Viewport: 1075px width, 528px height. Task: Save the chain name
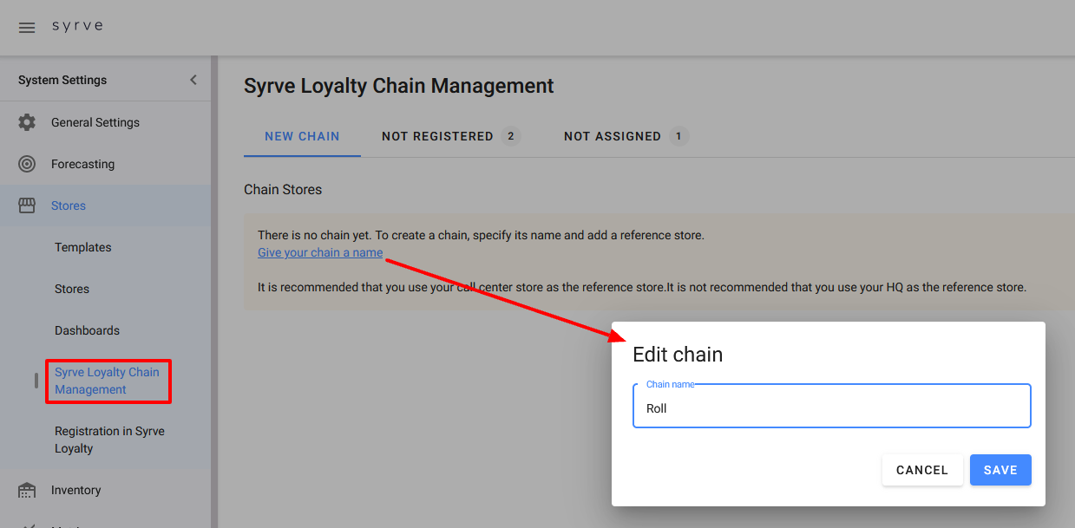(1000, 470)
